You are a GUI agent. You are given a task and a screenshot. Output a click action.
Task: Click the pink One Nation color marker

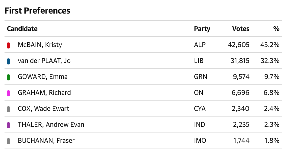pos(8,93)
